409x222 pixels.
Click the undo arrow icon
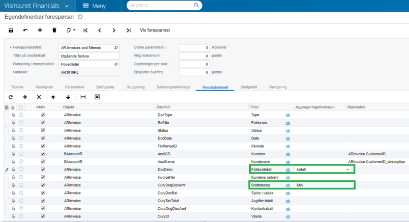pos(25,31)
